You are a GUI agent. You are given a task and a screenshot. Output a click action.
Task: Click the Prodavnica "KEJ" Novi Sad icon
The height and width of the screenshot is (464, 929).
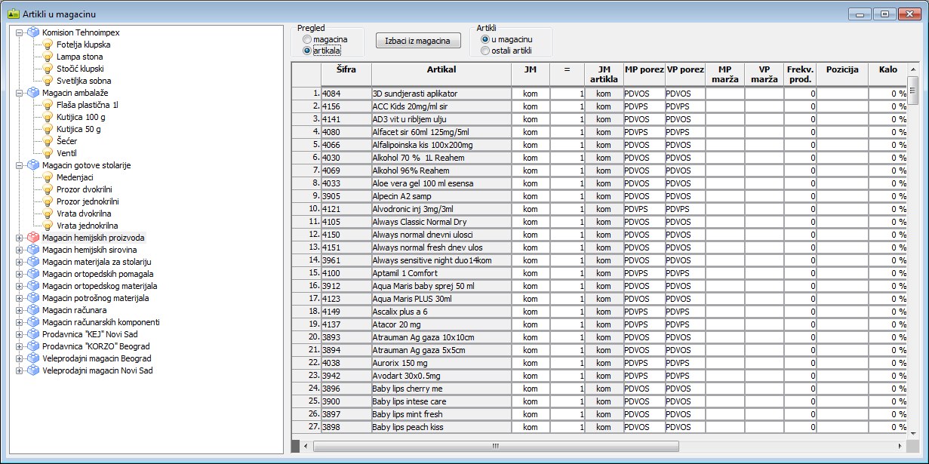tap(33, 334)
